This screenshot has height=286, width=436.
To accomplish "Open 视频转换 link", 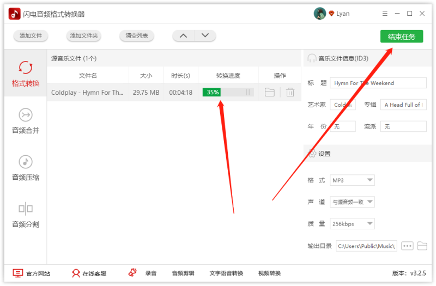I will click(269, 273).
